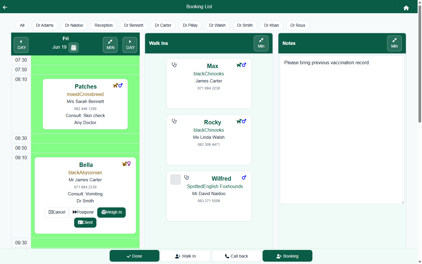Click Consult: Vomiting text
This screenshot has height=264, width=422.
[x=85, y=194]
